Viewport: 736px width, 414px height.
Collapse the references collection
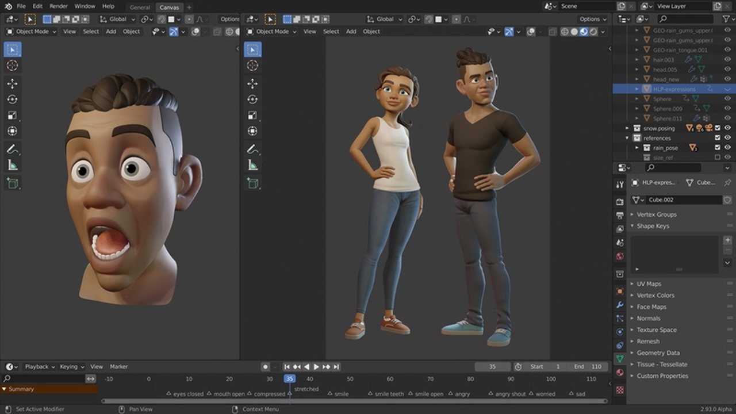(627, 138)
